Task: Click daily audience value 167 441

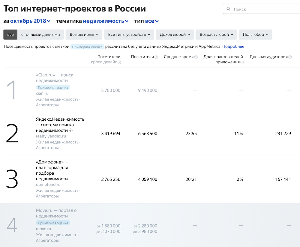Action: pyautogui.click(x=283, y=179)
